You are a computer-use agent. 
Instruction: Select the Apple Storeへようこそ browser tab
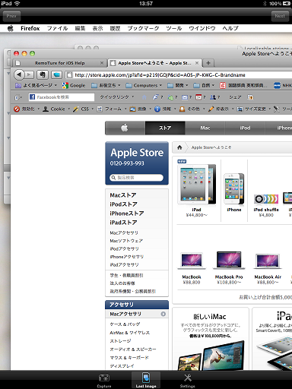click(x=154, y=63)
